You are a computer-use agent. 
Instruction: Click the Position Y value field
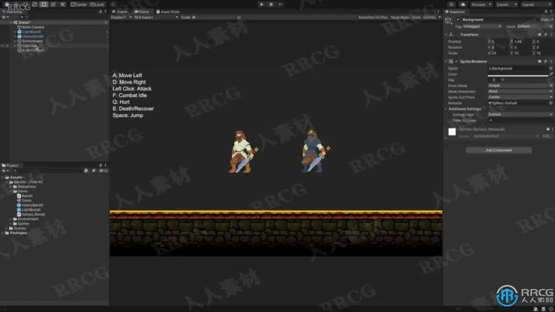[x=522, y=42]
